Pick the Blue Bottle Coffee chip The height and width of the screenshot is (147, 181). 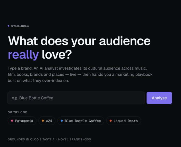pos(81,121)
